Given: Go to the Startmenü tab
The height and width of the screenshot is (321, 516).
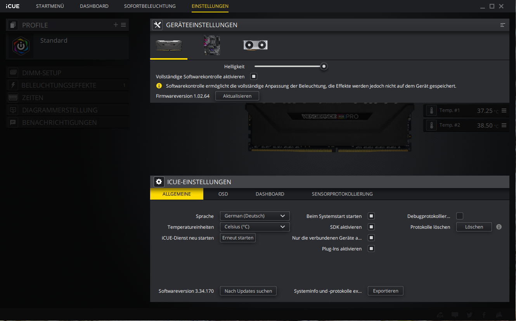Looking at the screenshot, I should [50, 6].
